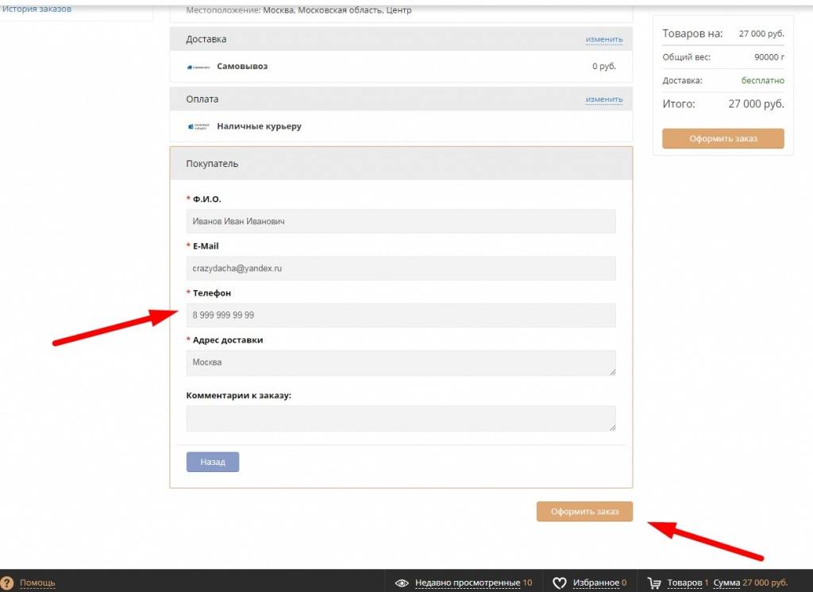
Task: Click the shopping cart icon
Action: [x=655, y=583]
